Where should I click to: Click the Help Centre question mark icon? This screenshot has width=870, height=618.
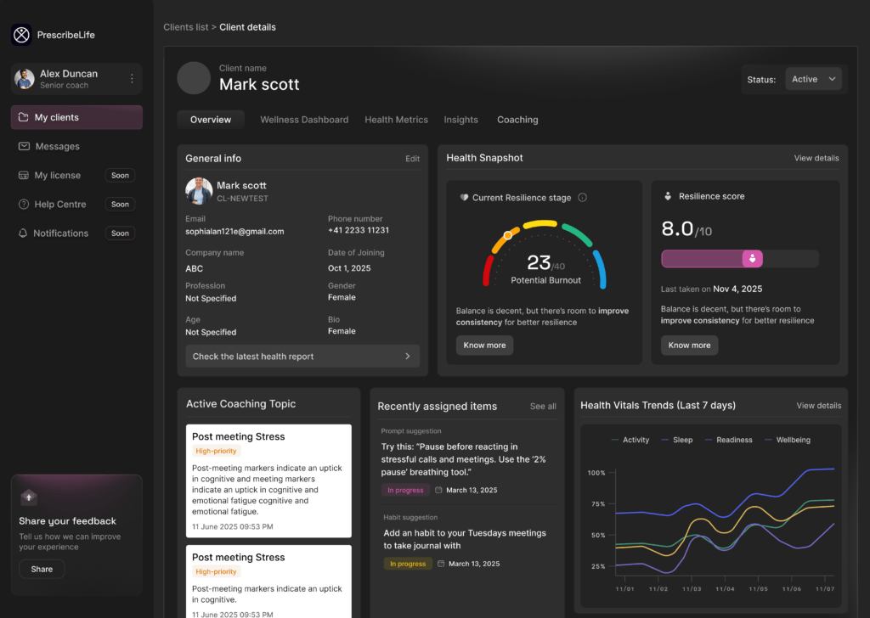(24, 204)
